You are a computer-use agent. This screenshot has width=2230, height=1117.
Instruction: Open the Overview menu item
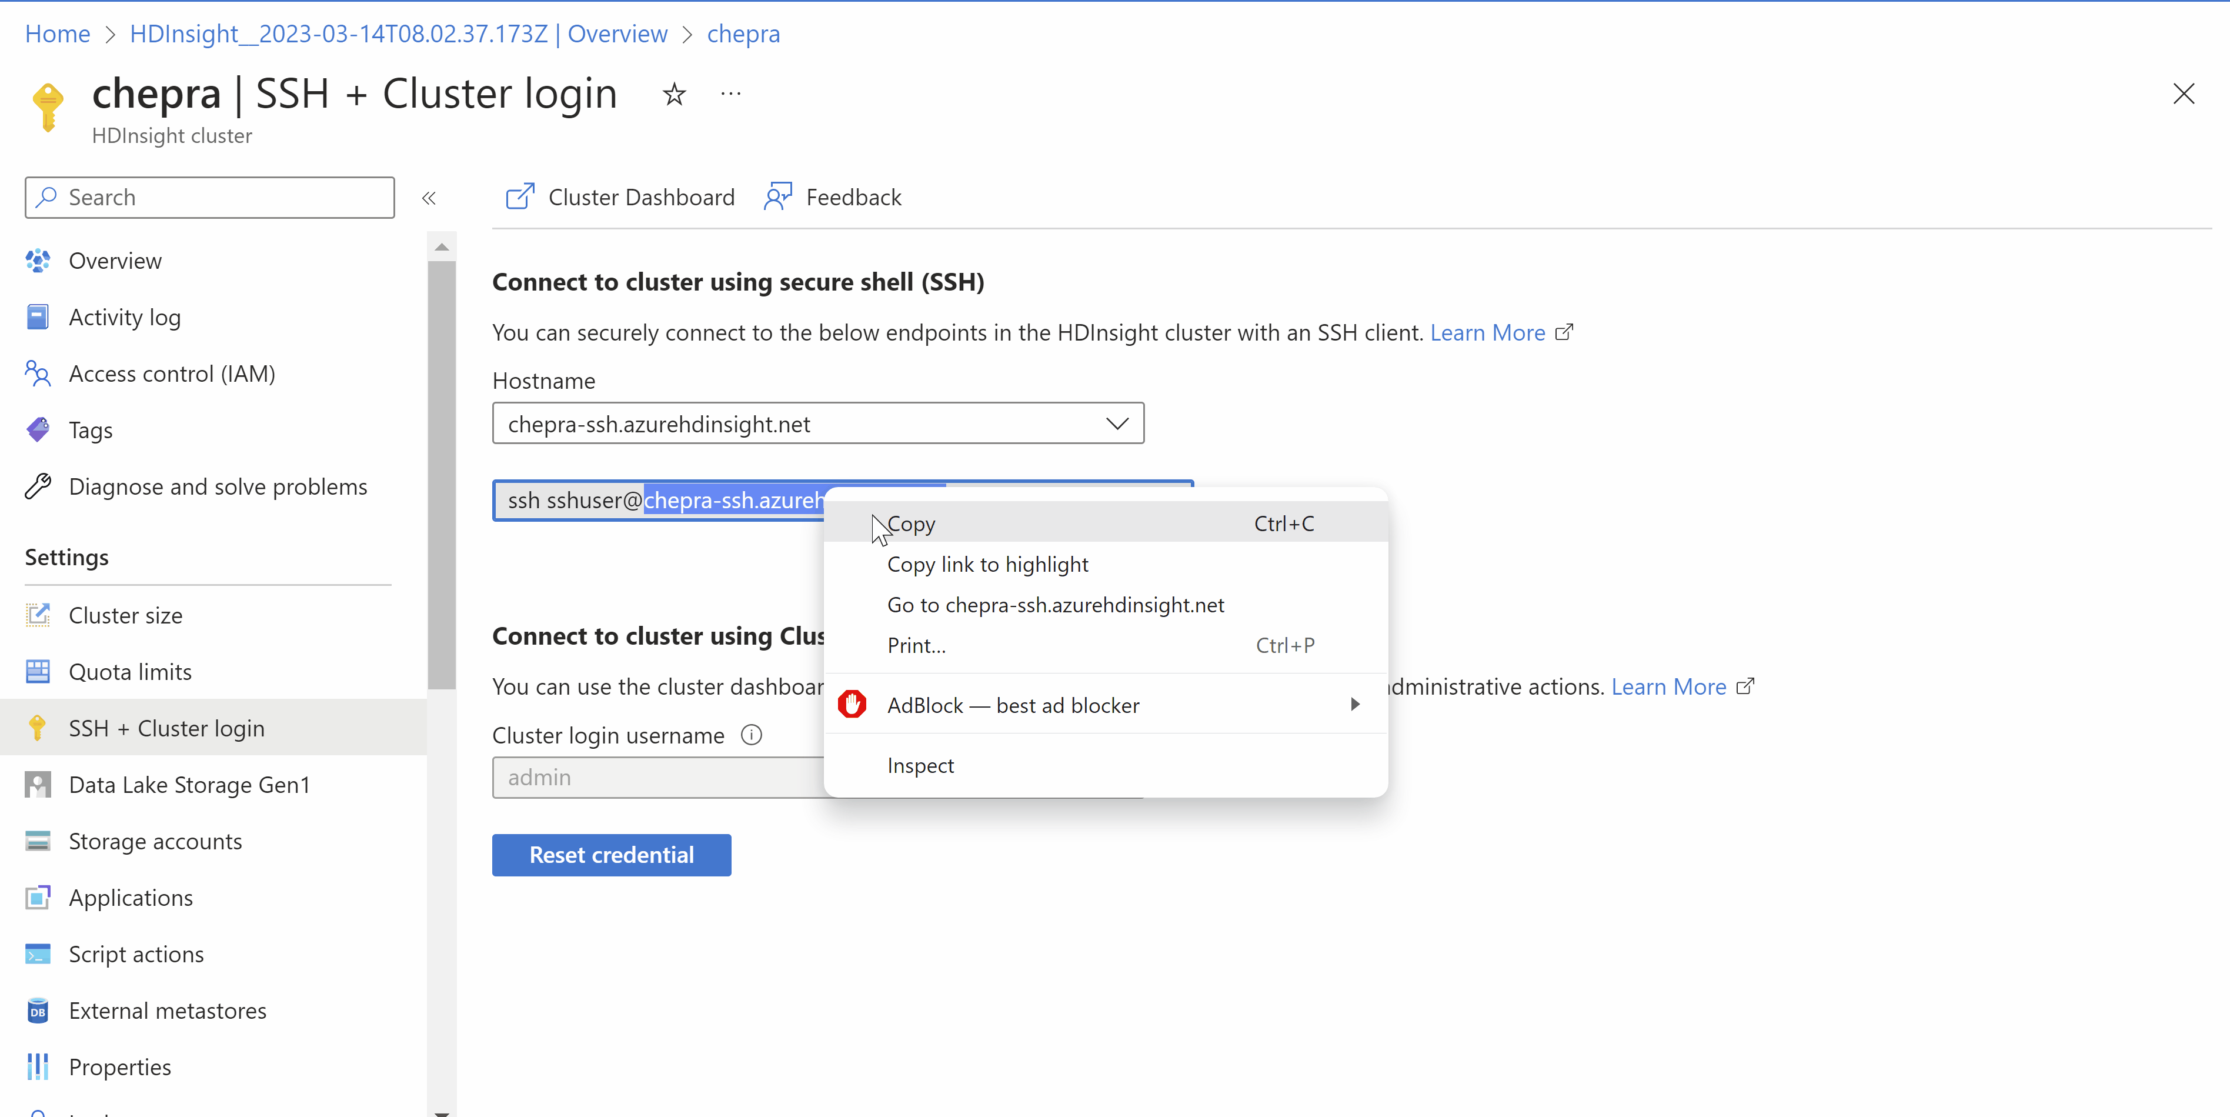click(115, 261)
